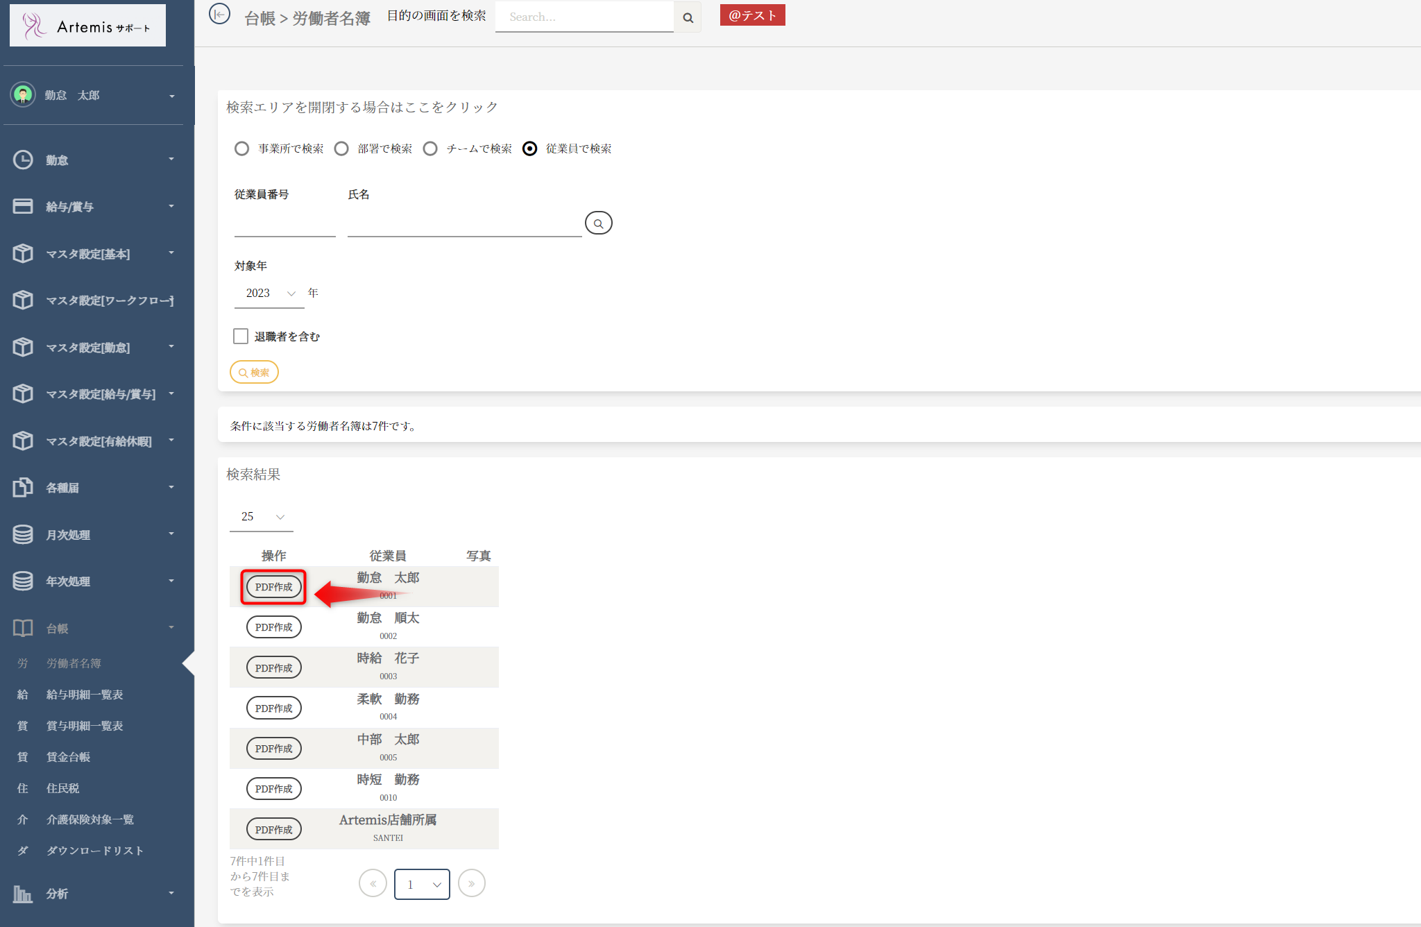The height and width of the screenshot is (927, 1421).
Task: Click the magnifier icon next to Search box
Action: click(688, 17)
